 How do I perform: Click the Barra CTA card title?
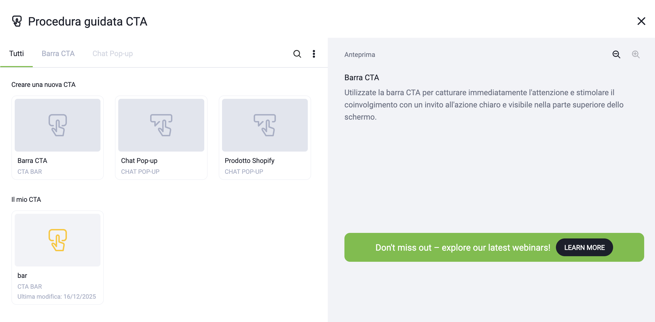tap(32, 161)
